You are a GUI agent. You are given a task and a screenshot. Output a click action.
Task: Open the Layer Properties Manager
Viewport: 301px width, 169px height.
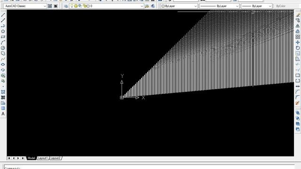66,6
